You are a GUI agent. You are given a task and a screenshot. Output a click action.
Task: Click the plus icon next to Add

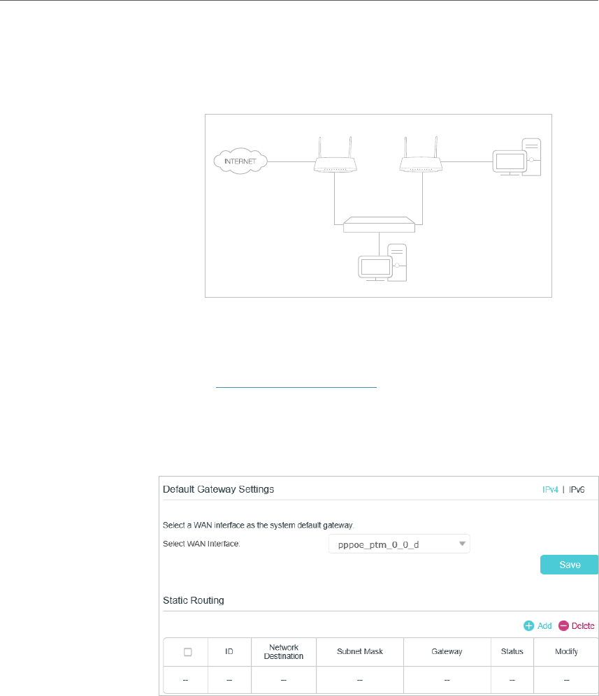point(528,626)
